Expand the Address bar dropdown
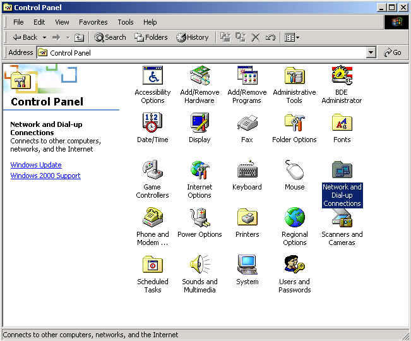The width and height of the screenshot is (411, 341). point(371,52)
